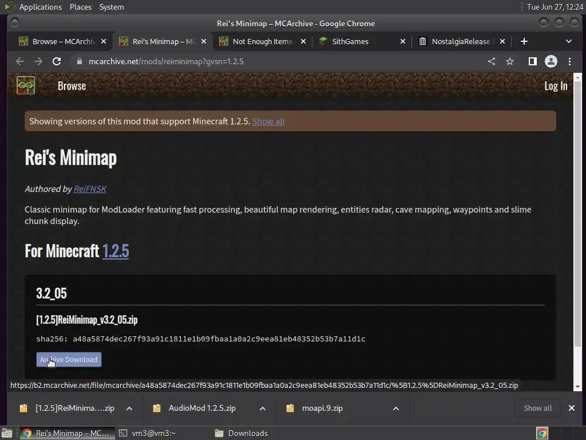Open moapi.9.zip download
586x440 pixels.
coord(322,408)
